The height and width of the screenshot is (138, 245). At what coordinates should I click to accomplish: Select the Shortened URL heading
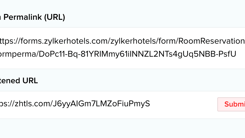click(19, 81)
